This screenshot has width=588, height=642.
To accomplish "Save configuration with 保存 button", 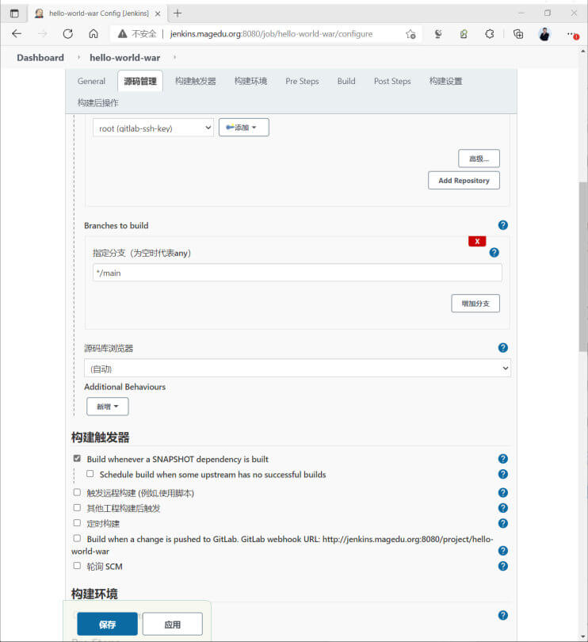I will click(x=107, y=624).
